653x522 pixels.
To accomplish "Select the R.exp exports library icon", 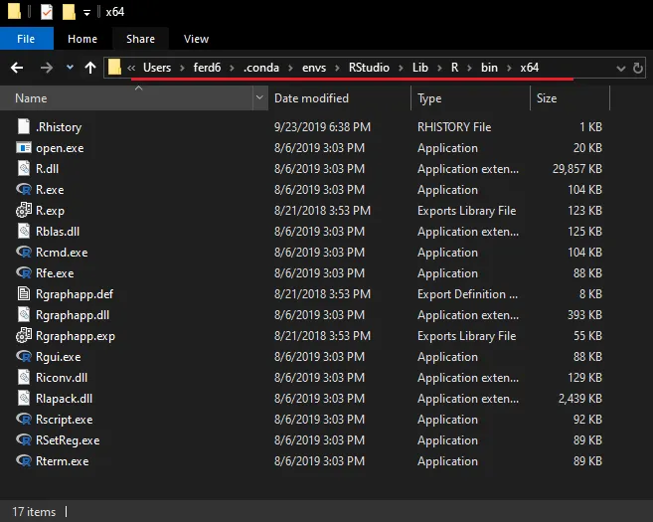I will click(25, 211).
